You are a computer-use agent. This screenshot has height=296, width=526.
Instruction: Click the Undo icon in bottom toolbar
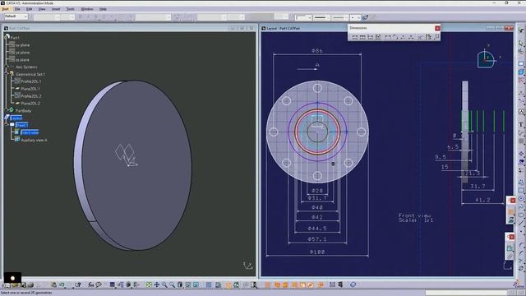coord(62,285)
